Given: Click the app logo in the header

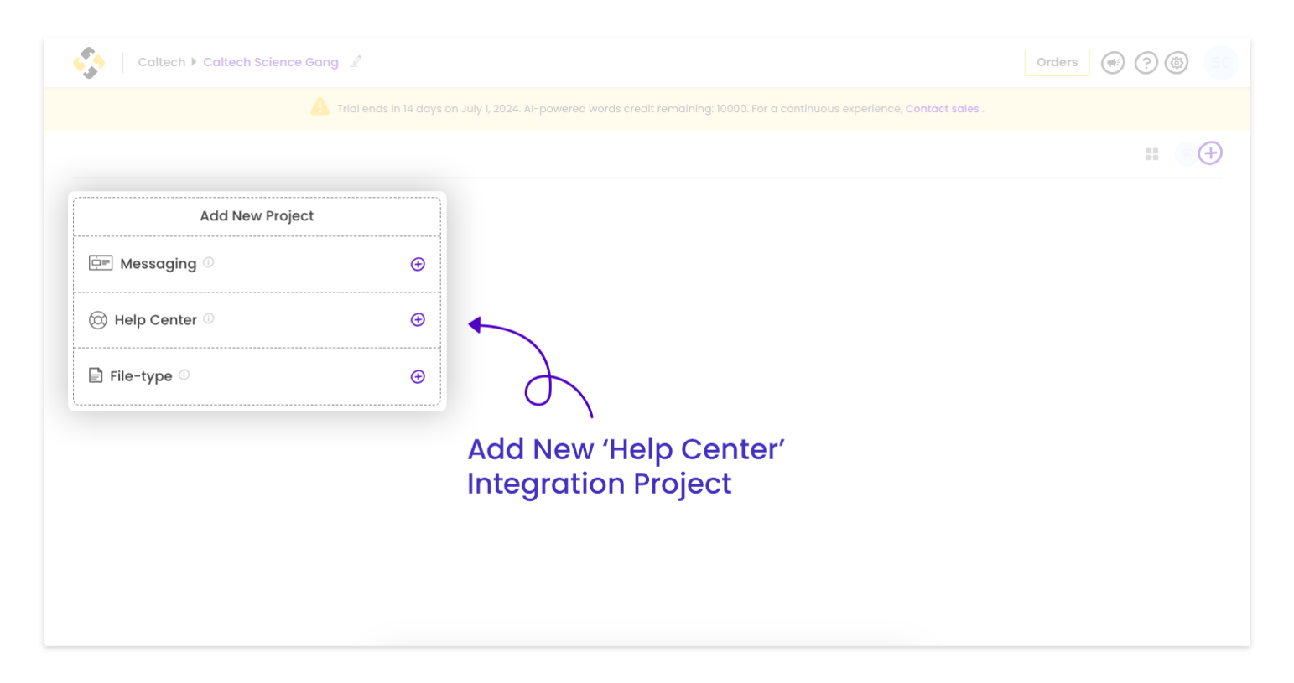Looking at the screenshot, I should pos(89,63).
